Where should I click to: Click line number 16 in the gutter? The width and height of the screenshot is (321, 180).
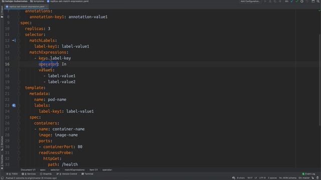point(7,64)
